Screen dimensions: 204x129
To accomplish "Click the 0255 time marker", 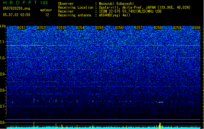I will point(100,28).
